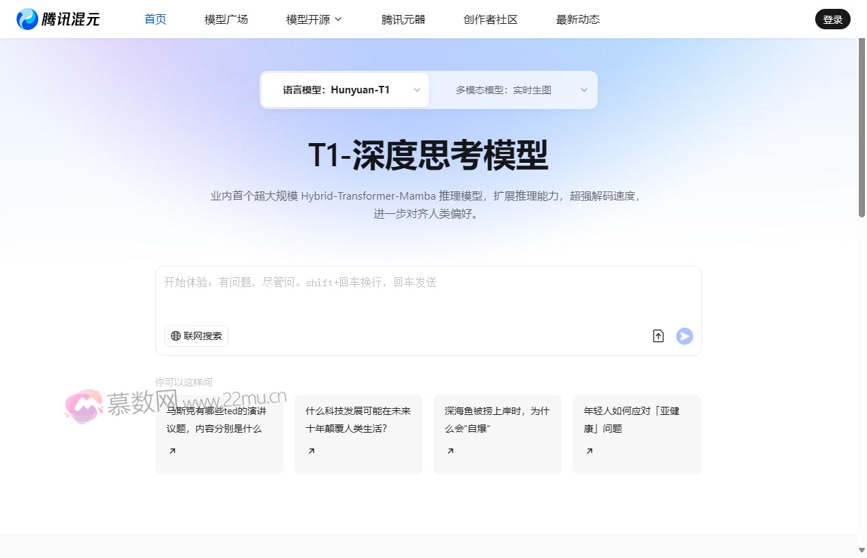
Task: Click the 登录 login button
Action: [x=832, y=19]
